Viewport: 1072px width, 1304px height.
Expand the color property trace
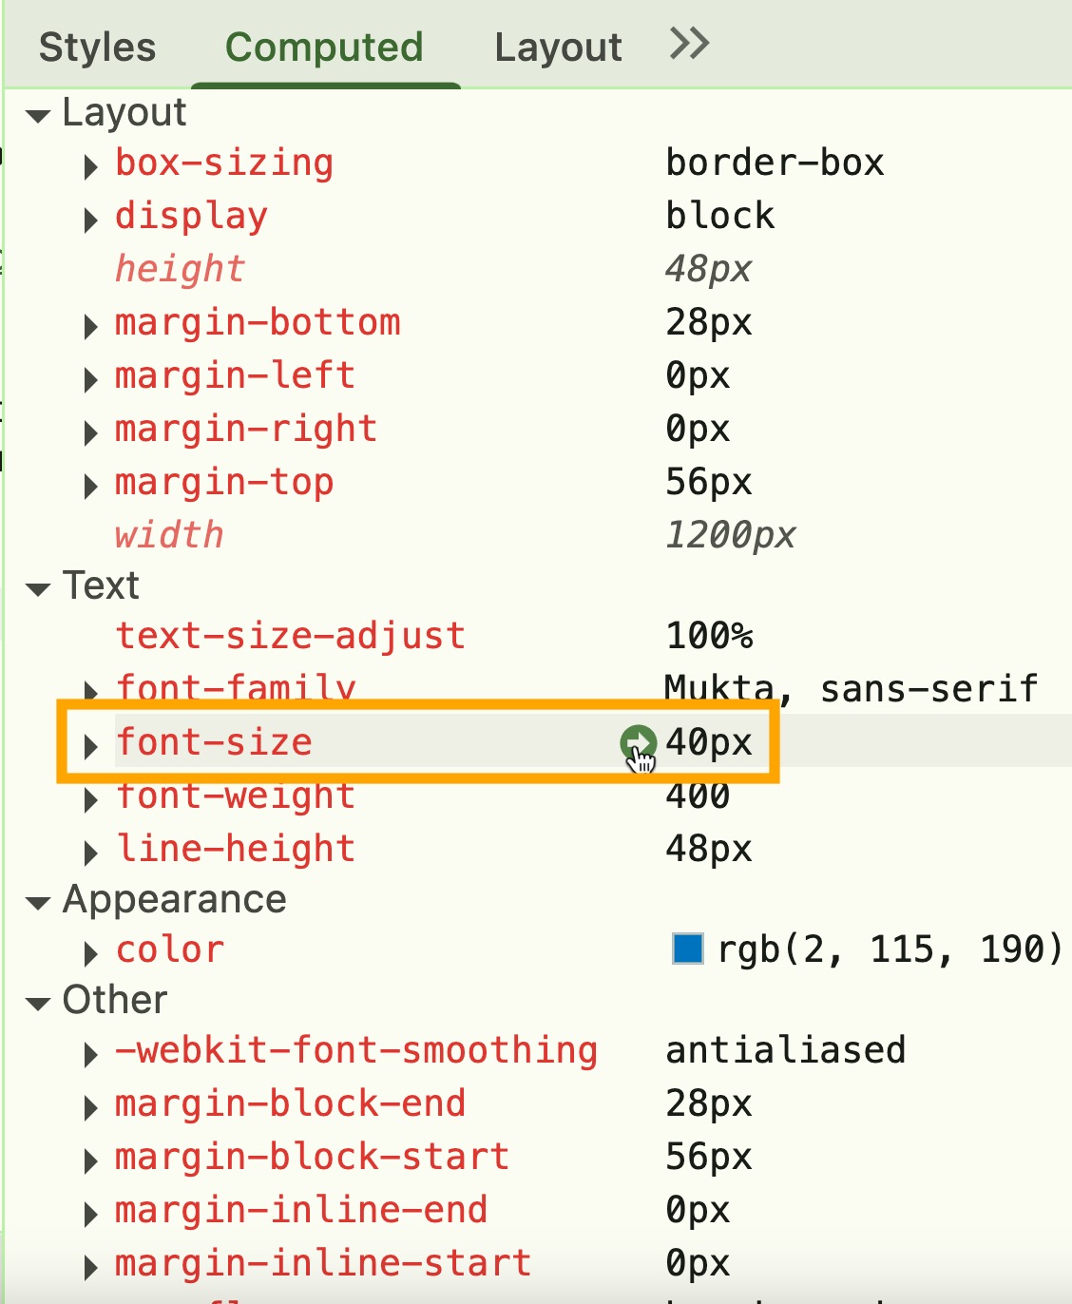click(x=90, y=953)
